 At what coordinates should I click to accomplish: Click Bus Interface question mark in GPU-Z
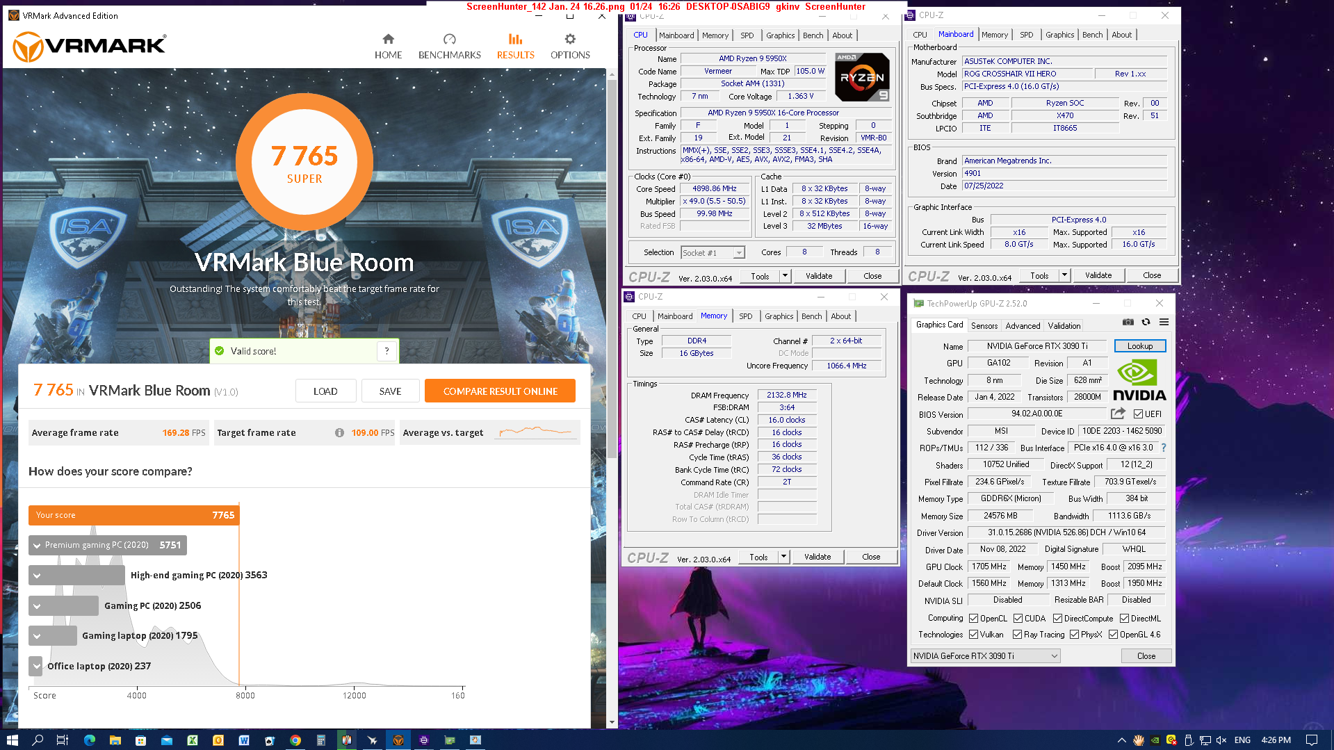click(x=1164, y=448)
